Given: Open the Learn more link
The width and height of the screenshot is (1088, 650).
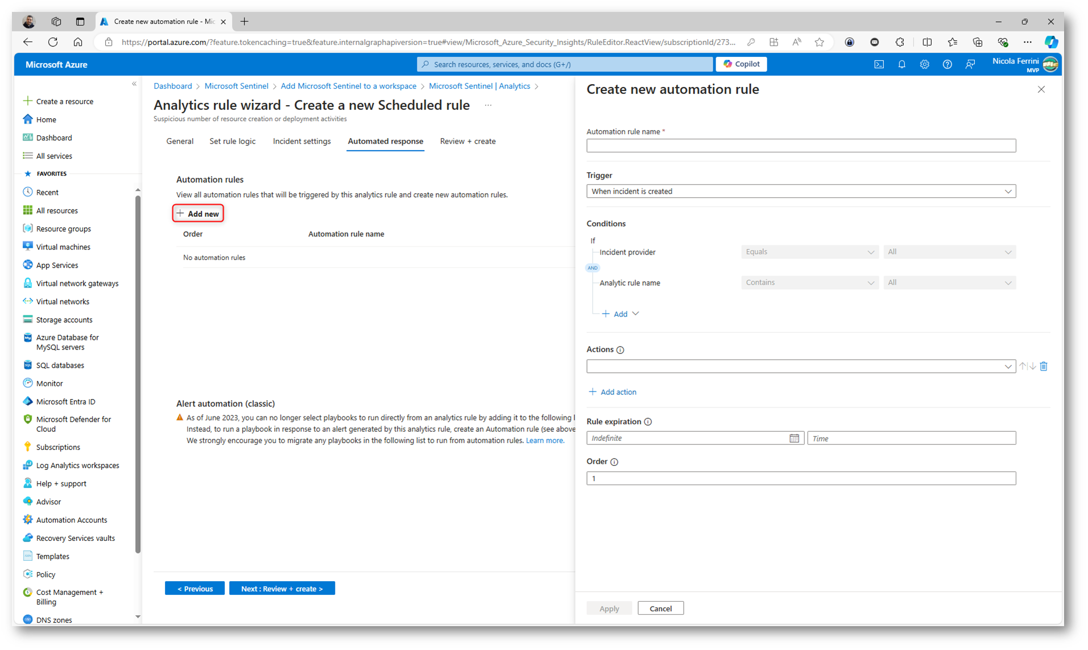Looking at the screenshot, I should coord(544,440).
